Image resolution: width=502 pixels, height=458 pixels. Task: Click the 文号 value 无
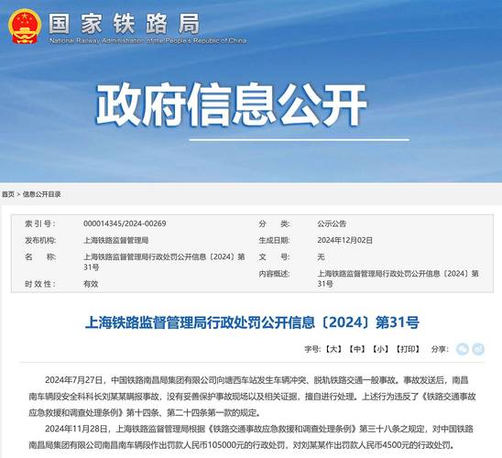pos(321,256)
